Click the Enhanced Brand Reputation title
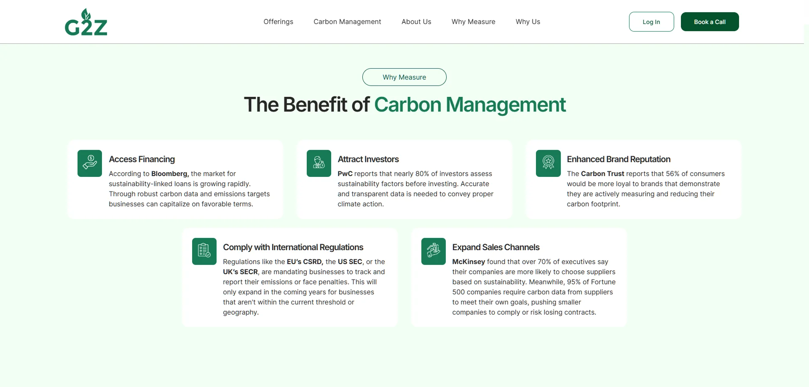 618,159
